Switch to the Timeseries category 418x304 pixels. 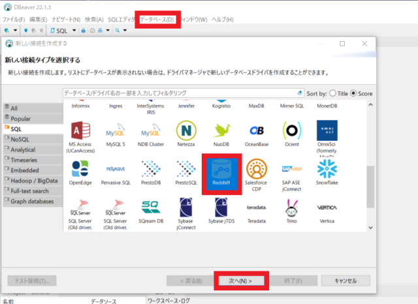33,160
